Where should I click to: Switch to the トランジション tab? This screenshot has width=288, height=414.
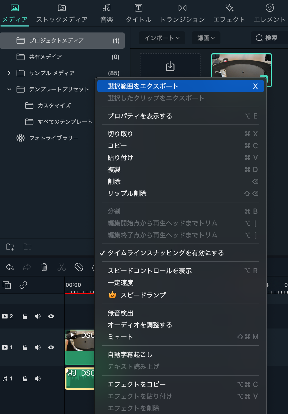point(182,14)
